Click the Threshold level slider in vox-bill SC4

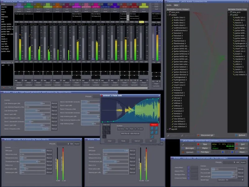32,161
